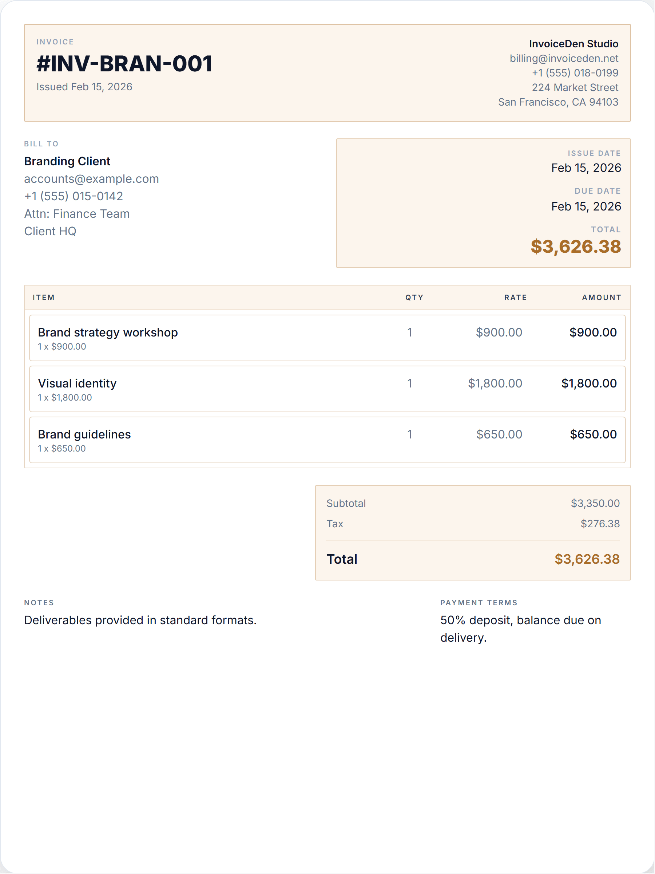Select the Visual identity line item
Viewport: 655px width, 874px height.
coord(327,389)
